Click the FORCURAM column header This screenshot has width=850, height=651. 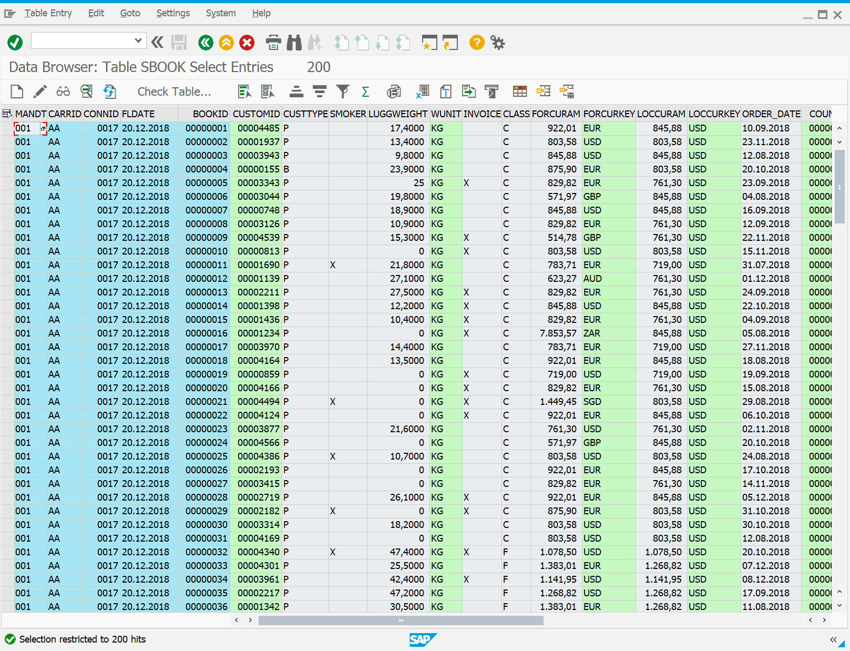(556, 114)
